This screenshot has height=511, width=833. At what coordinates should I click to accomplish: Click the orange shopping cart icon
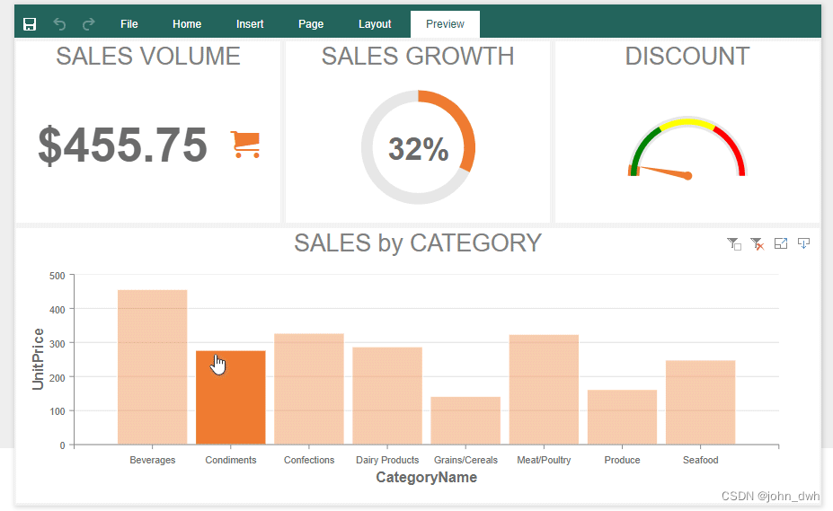point(245,144)
